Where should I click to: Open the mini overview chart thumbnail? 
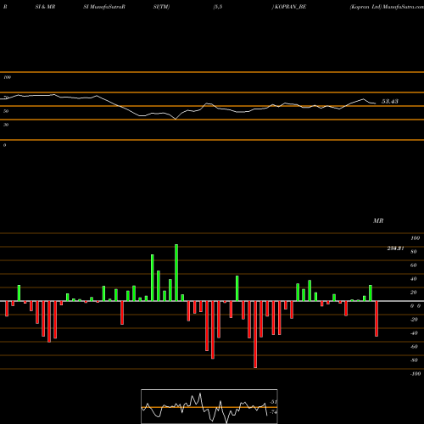click(209, 406)
